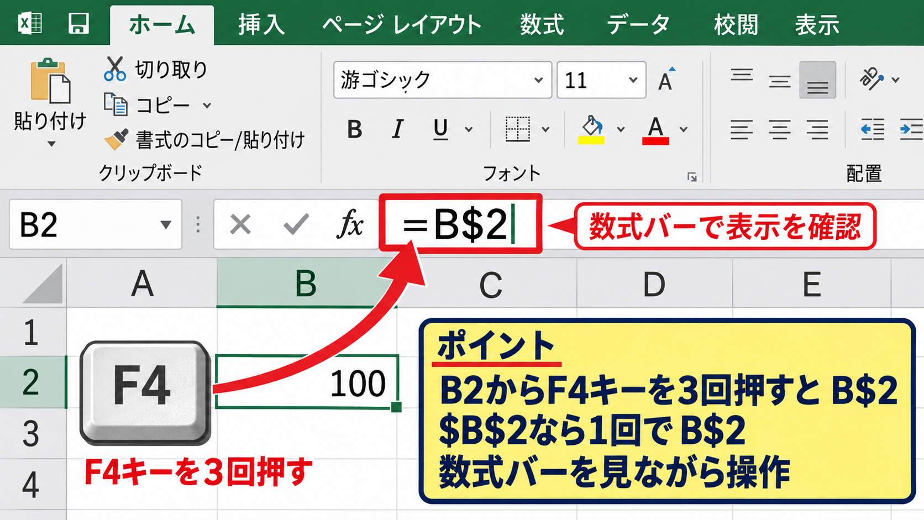This screenshot has width=924, height=520.
Task: Expand the コピー dropdown arrow
Action: [207, 106]
